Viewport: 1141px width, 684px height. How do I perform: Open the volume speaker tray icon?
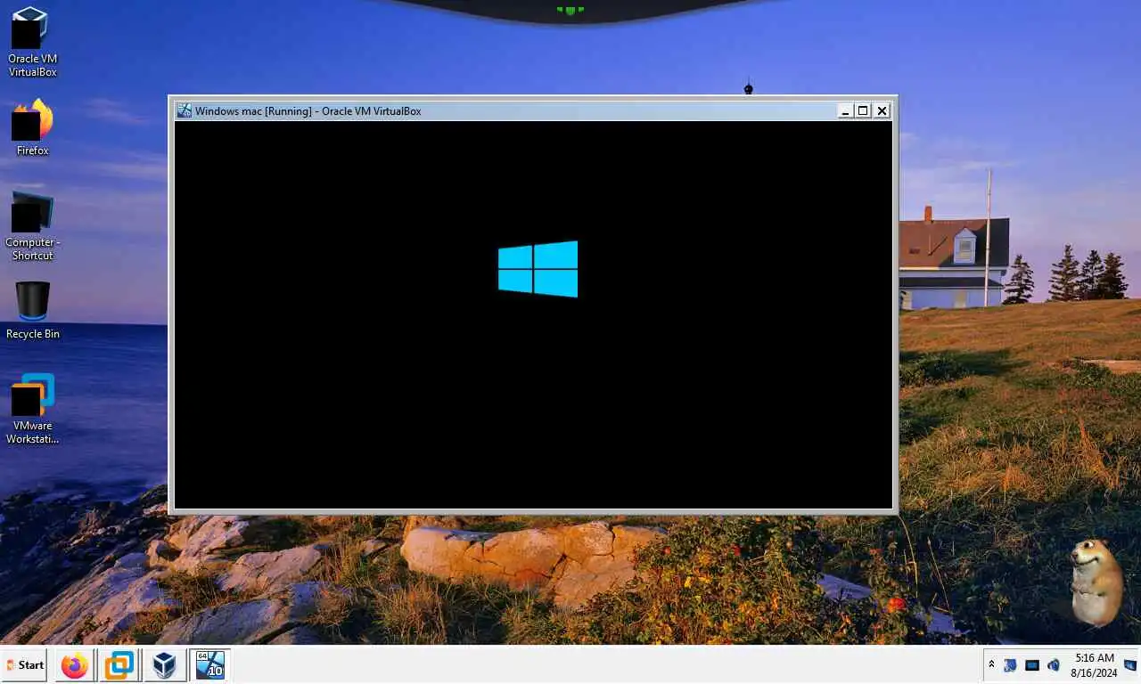coord(1054,665)
